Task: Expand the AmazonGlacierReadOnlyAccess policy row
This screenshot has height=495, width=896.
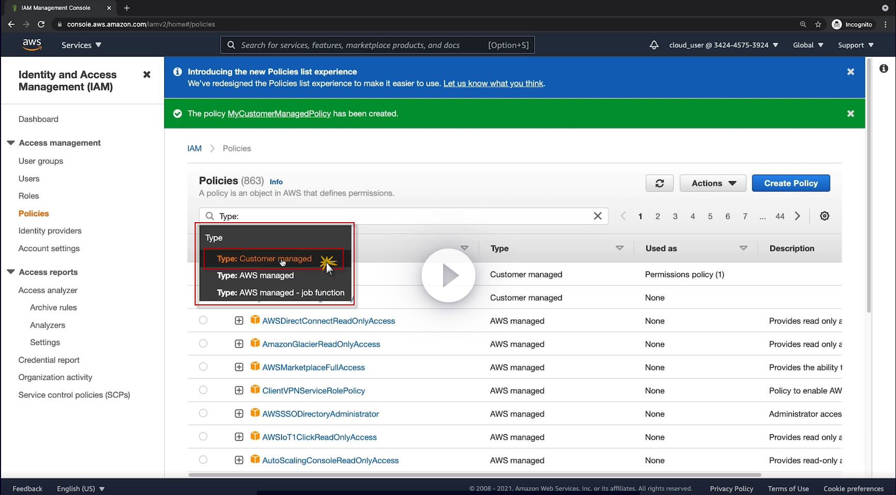Action: click(239, 344)
